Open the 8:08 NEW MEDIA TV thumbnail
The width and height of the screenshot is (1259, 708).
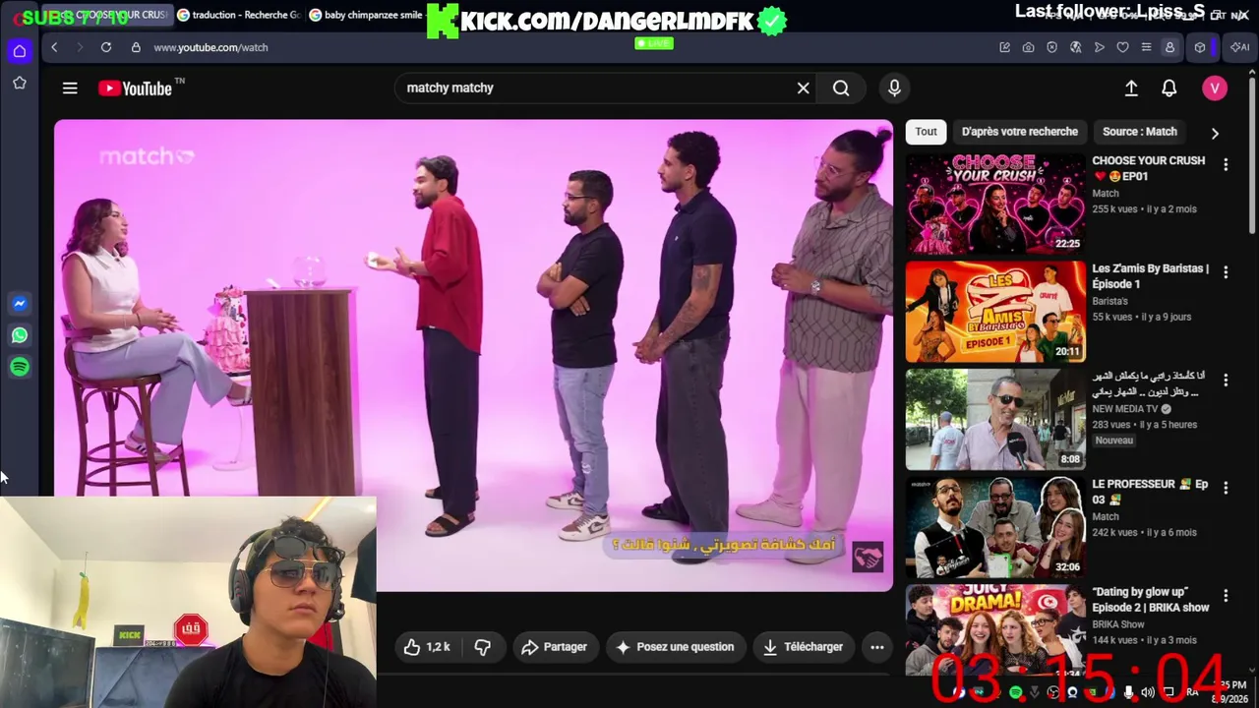pyautogui.click(x=995, y=420)
